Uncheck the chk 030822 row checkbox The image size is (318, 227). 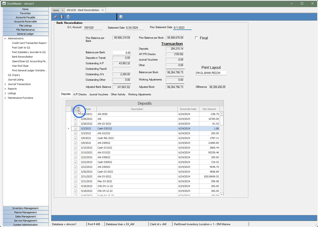[76, 157]
